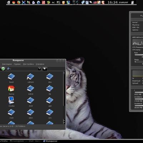Open the dev folder
The image size is (143, 143).
tap(50, 78)
